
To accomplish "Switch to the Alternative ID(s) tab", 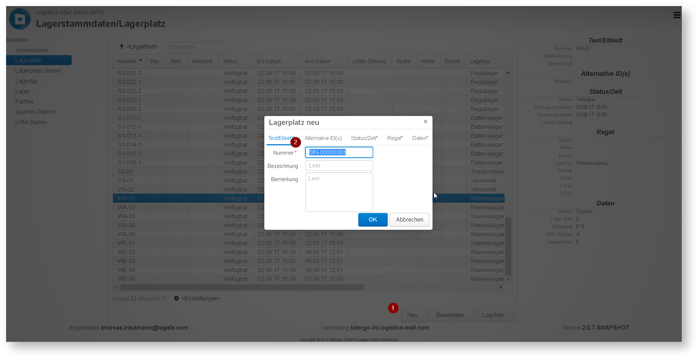I will coord(323,138).
